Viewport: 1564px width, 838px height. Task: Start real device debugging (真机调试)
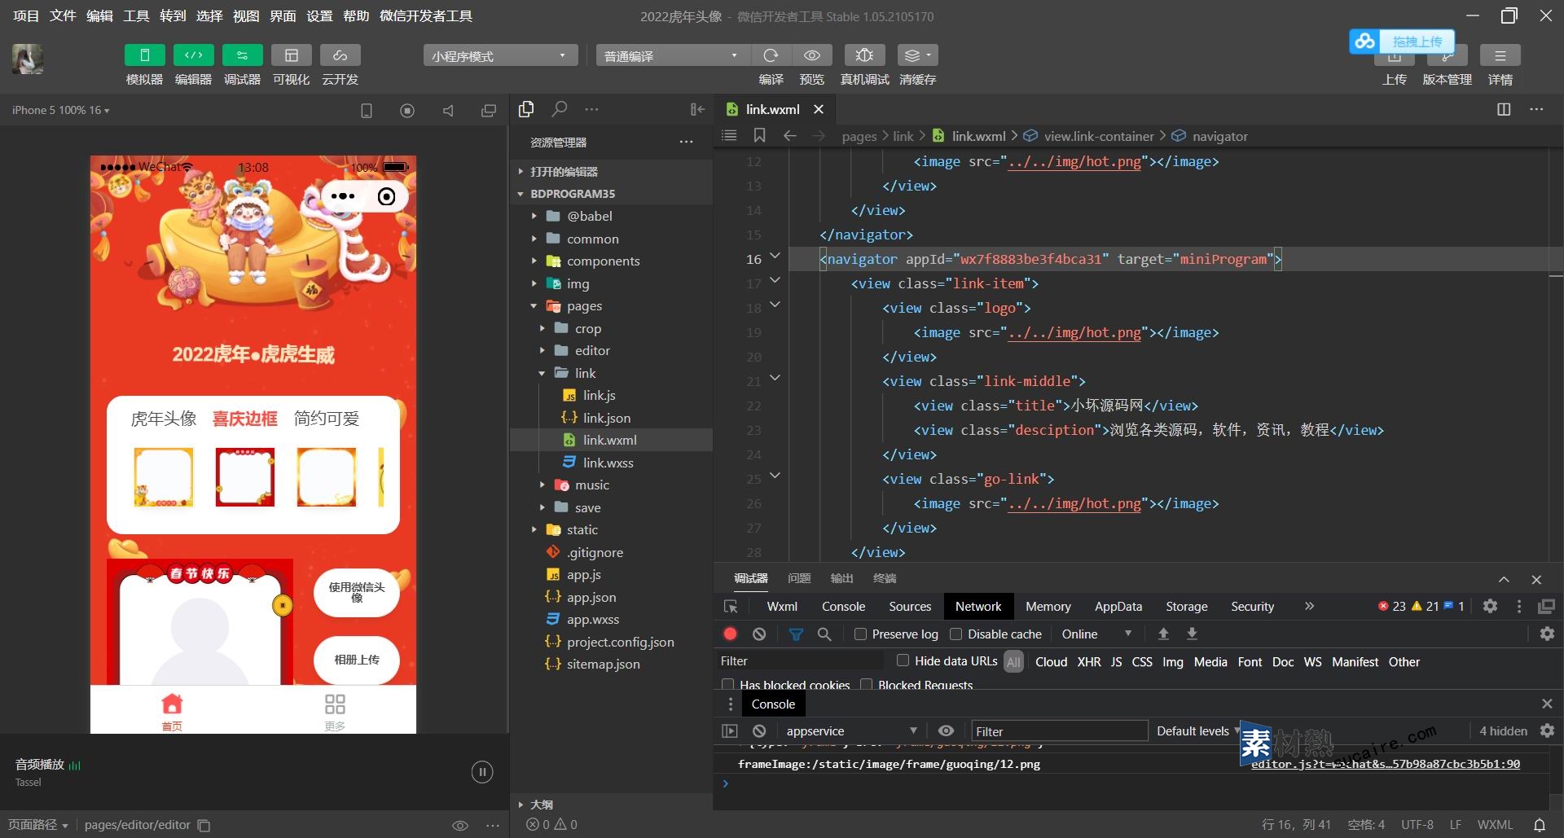864,55
